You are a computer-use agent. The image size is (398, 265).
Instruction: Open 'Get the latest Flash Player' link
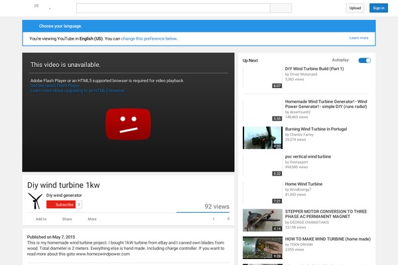(55, 85)
